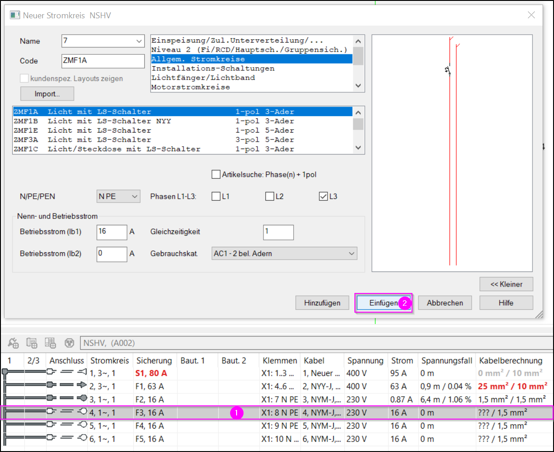Select ZMF3A Licht mit LS-Schalter 3-pol
This screenshot has width=554, height=452.
183,140
